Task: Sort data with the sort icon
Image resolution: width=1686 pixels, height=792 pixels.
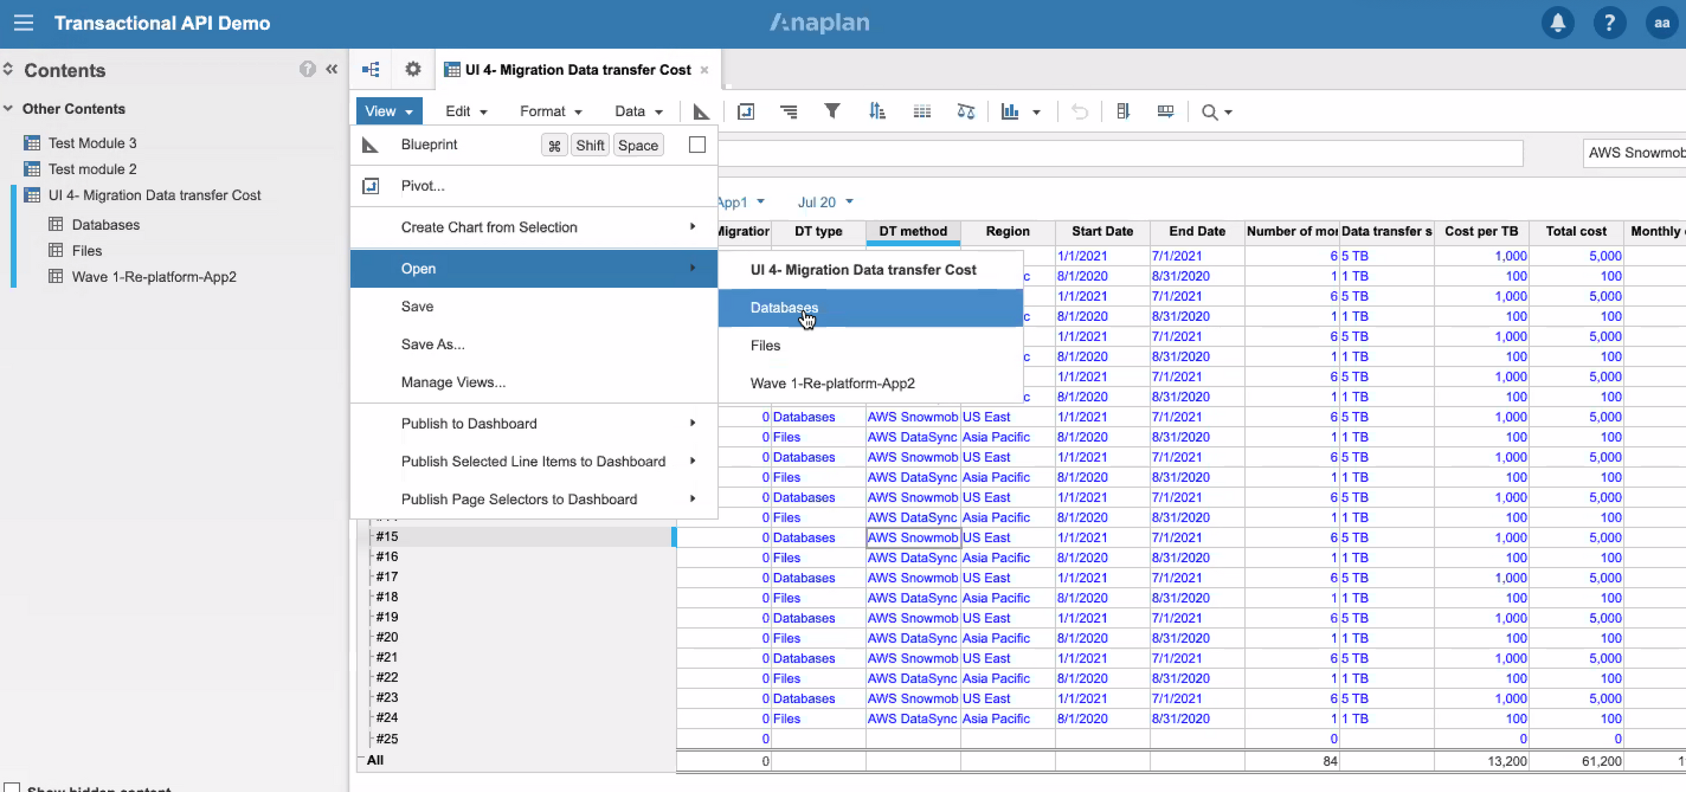Action: (x=877, y=111)
